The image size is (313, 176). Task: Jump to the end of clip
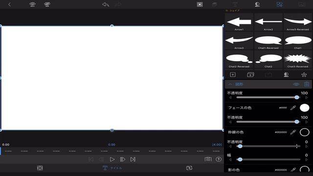click(x=133, y=159)
